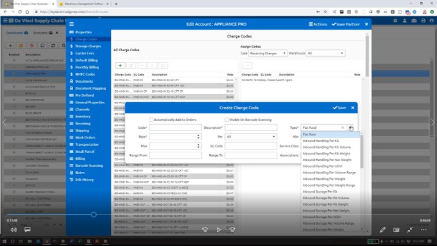Close the Create Charge Code dialog
Viewport: 437px width, 246px height.
pyautogui.click(x=353, y=107)
